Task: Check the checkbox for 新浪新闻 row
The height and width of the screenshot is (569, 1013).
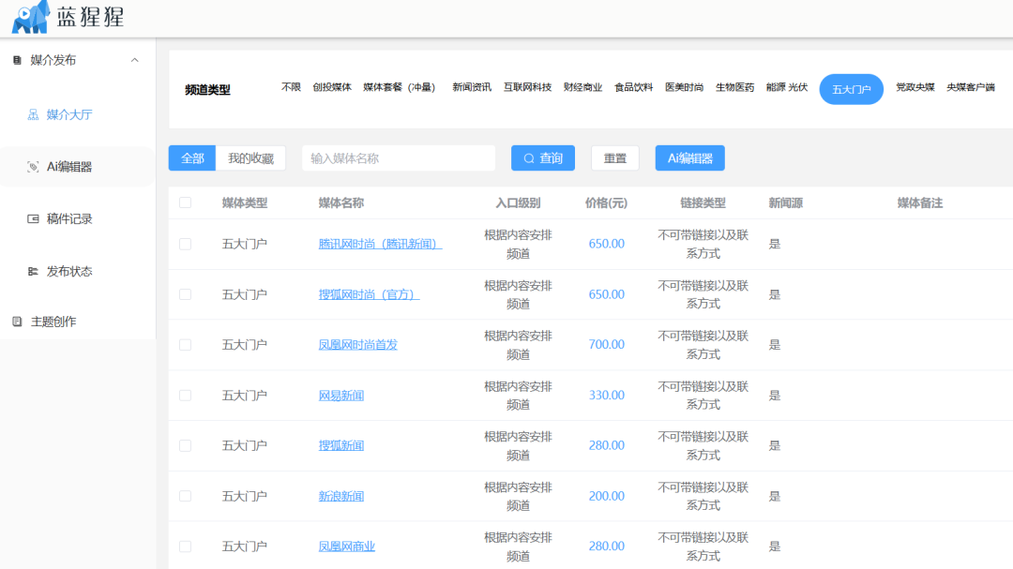Action: tap(184, 496)
